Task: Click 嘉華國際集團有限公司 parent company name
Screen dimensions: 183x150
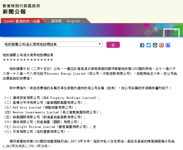Action: coord(63,103)
